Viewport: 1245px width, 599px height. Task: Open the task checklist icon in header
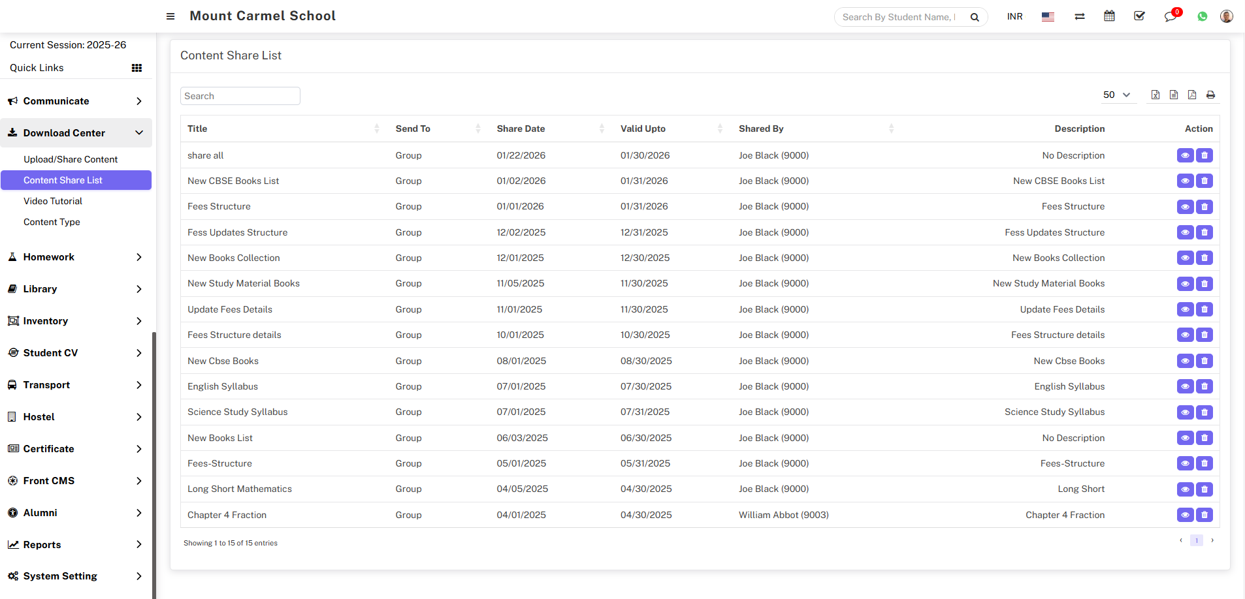(1139, 16)
